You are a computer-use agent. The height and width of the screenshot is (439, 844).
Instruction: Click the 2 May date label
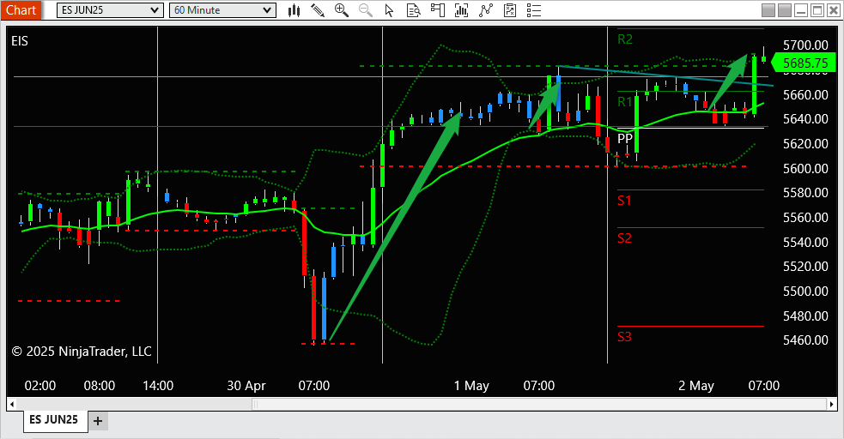(696, 386)
